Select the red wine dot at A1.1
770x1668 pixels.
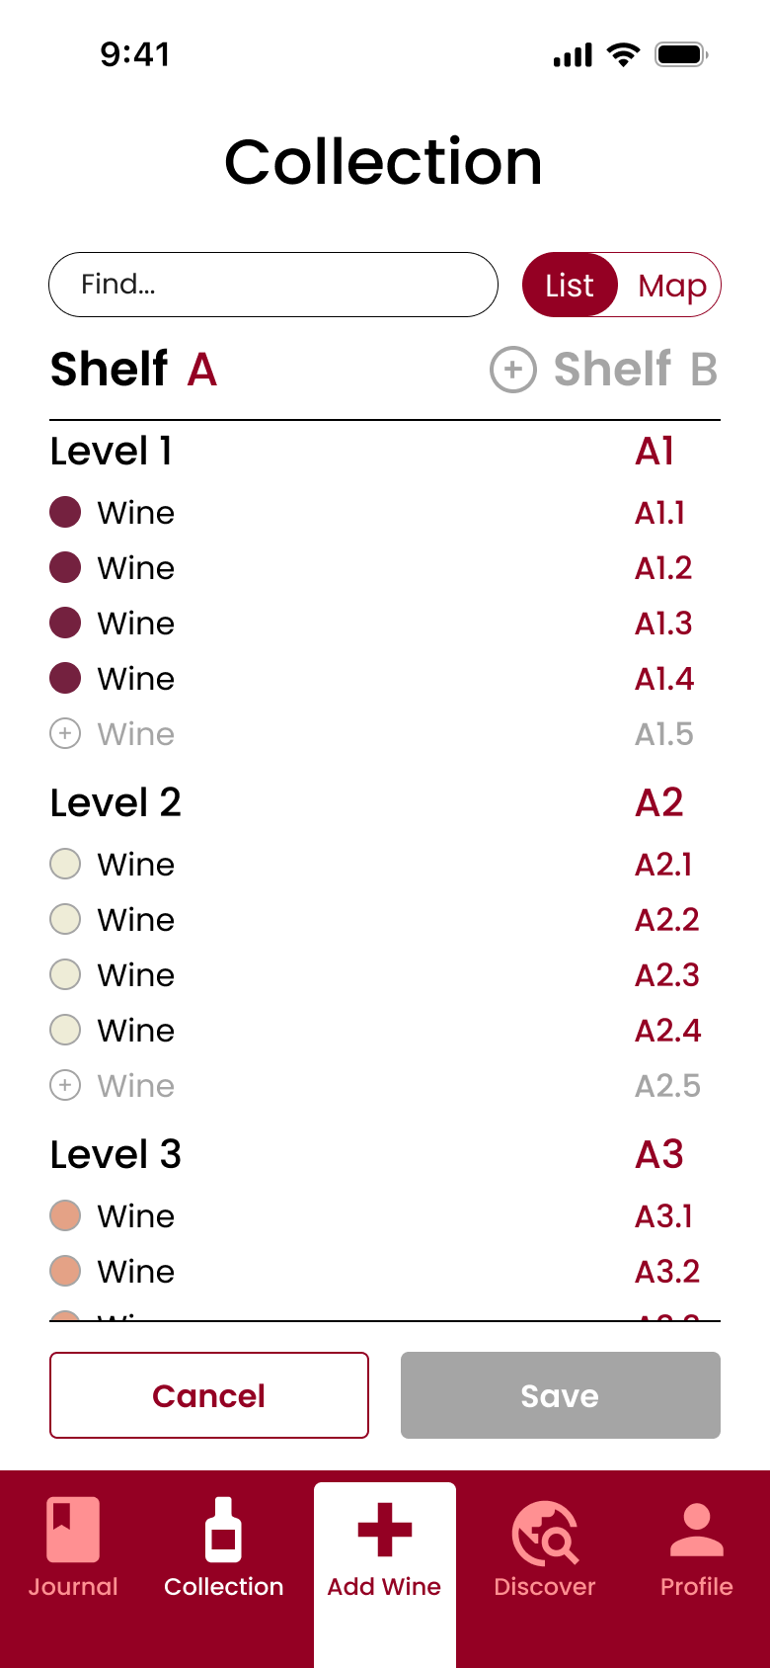pos(65,513)
